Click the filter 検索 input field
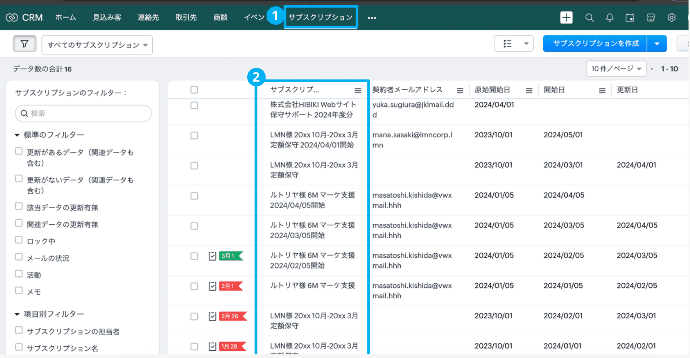 click(83, 113)
